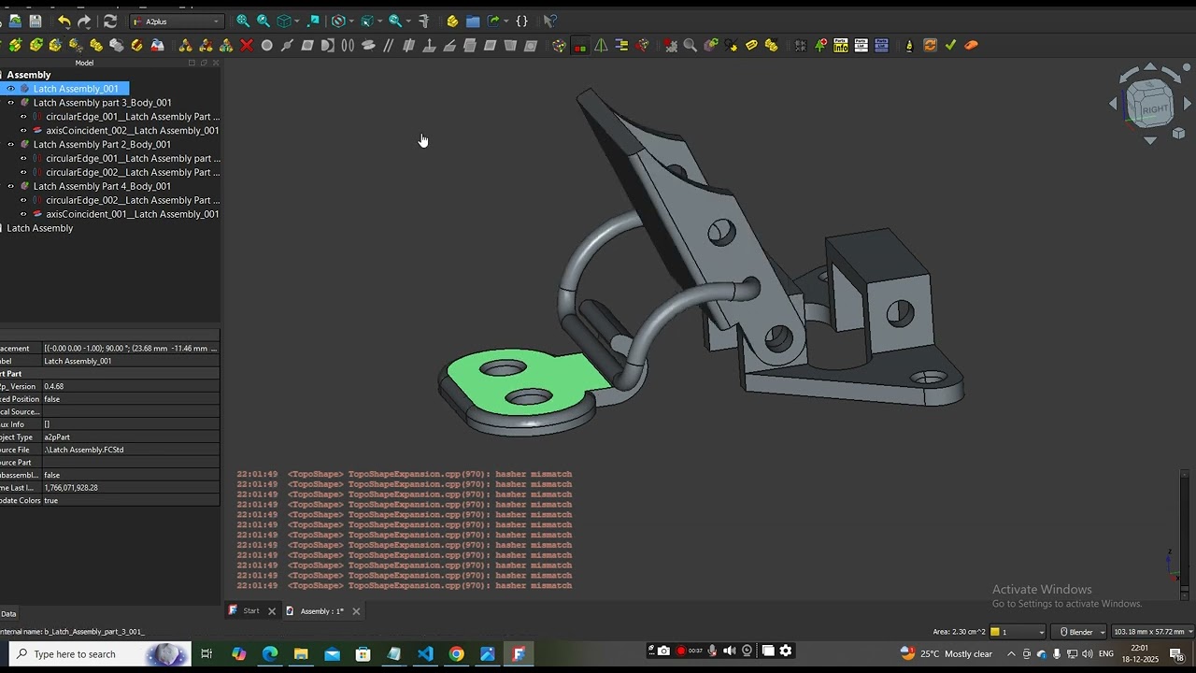Click the red X delete constraints icon

coord(247,45)
